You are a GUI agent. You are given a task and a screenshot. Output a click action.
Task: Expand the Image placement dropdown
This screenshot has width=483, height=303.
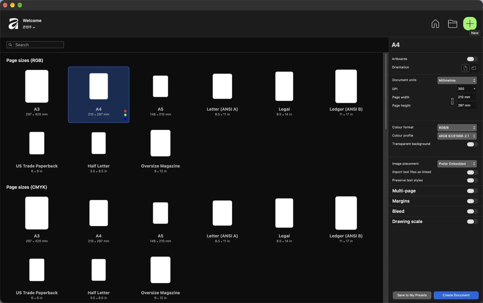click(x=457, y=164)
